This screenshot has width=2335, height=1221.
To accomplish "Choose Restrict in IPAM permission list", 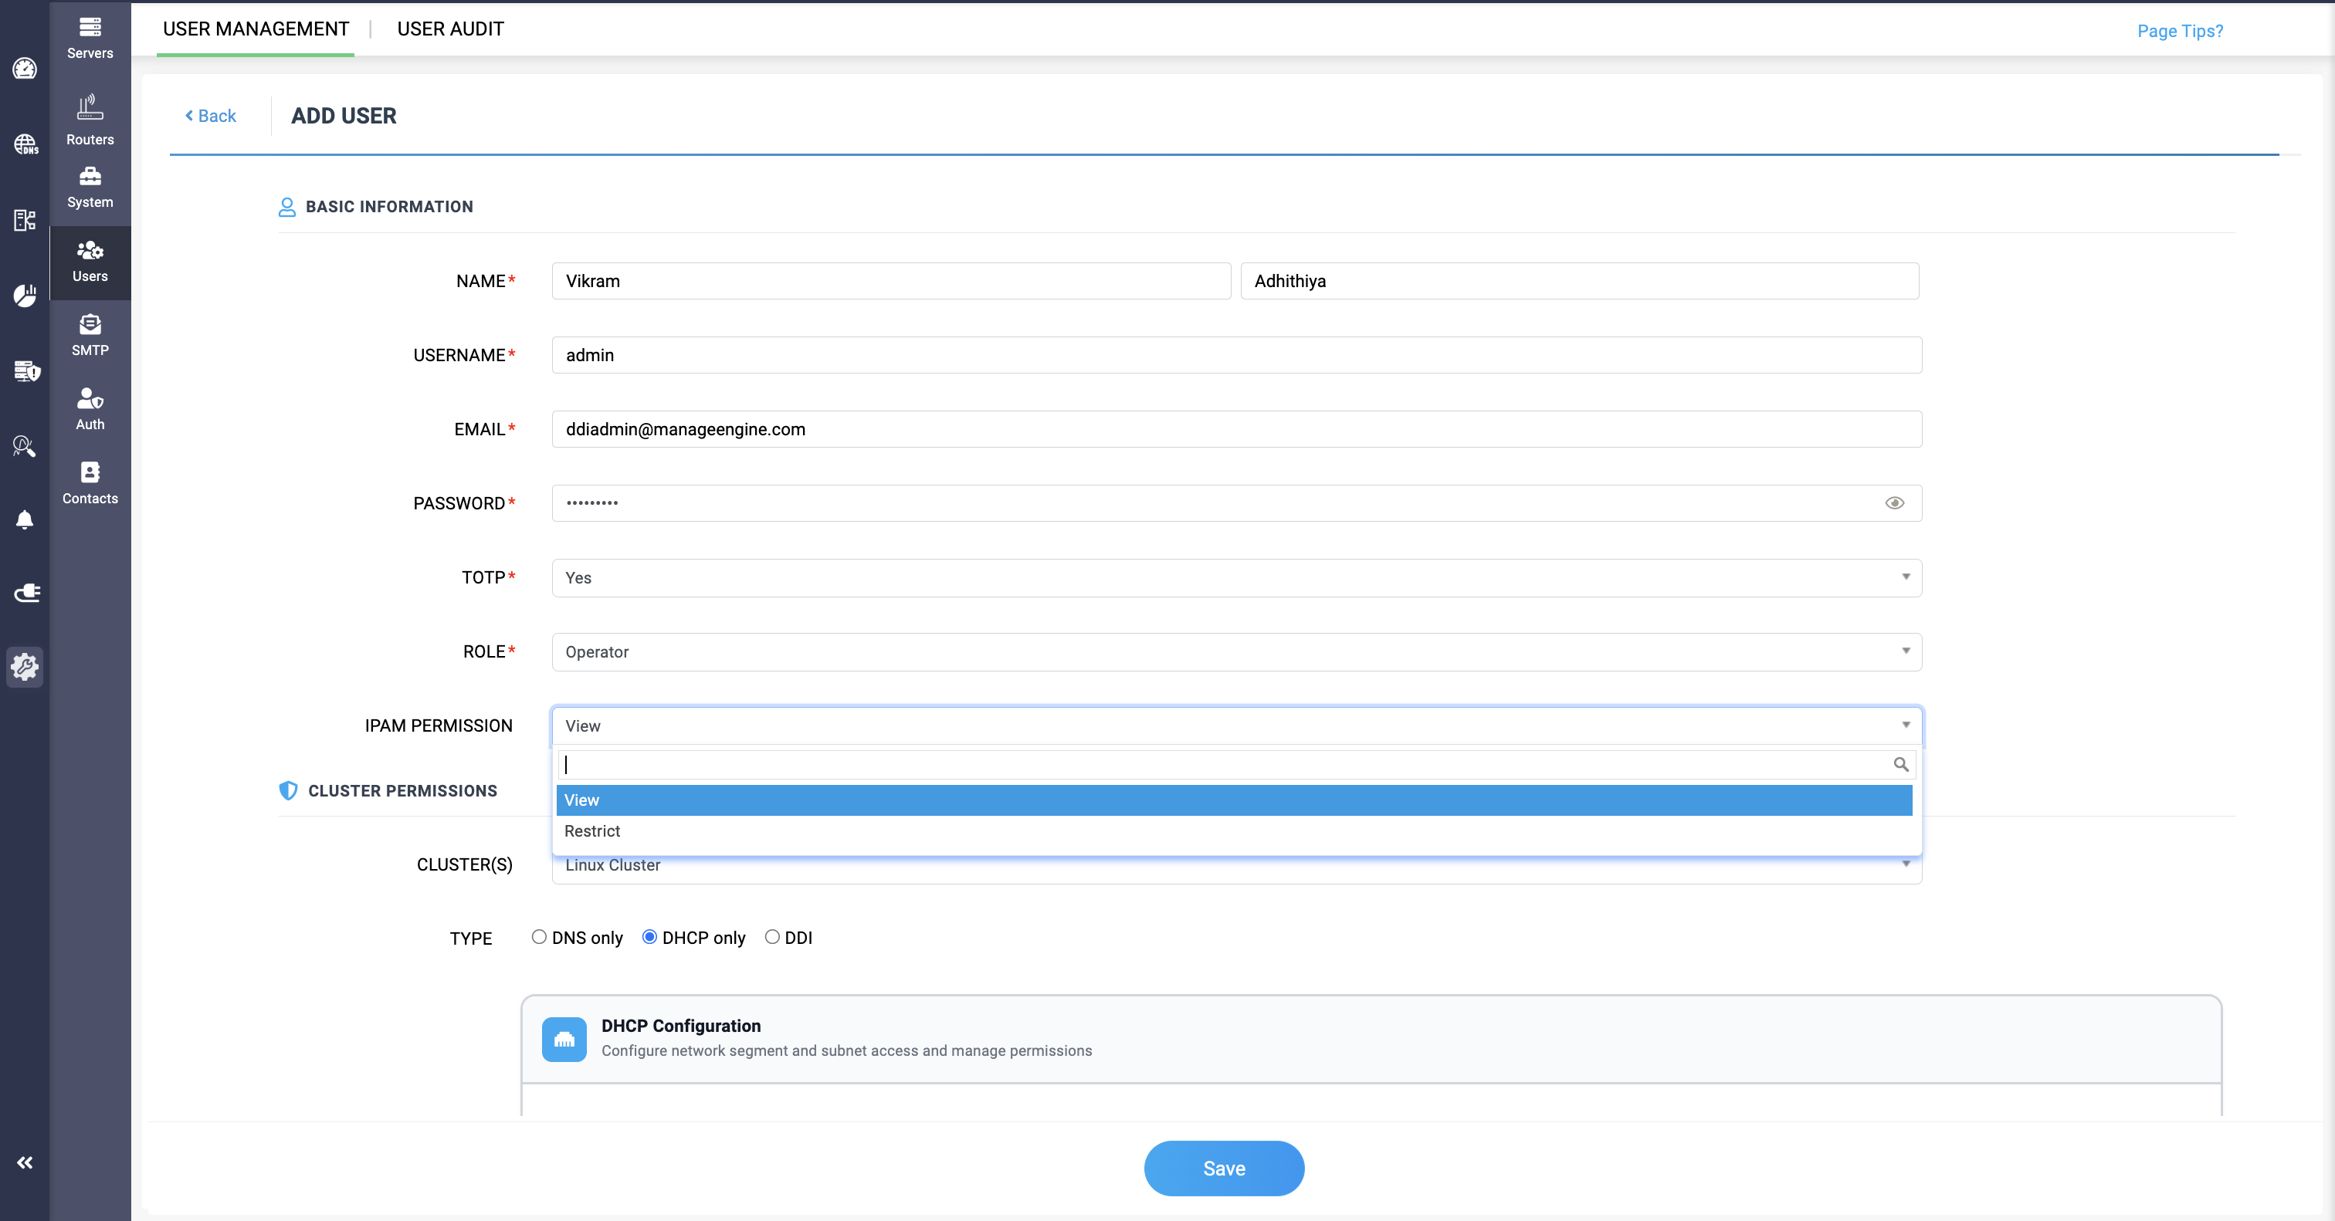I will [x=593, y=830].
